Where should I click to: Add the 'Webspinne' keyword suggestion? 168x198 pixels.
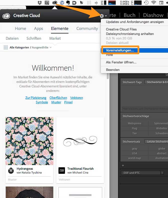(135, 123)
